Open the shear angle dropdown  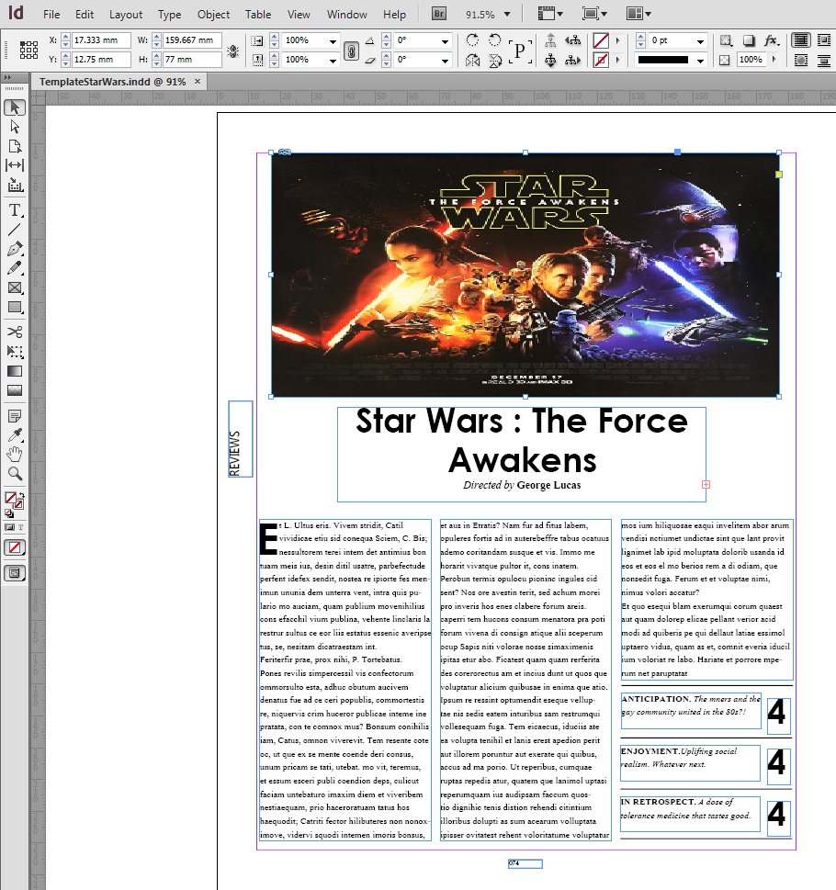[445, 61]
